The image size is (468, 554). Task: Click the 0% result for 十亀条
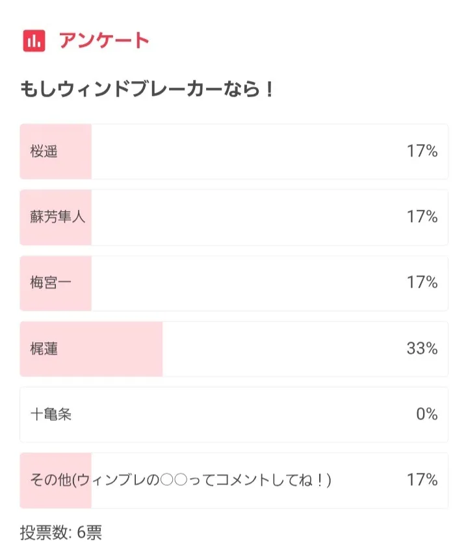(x=426, y=414)
